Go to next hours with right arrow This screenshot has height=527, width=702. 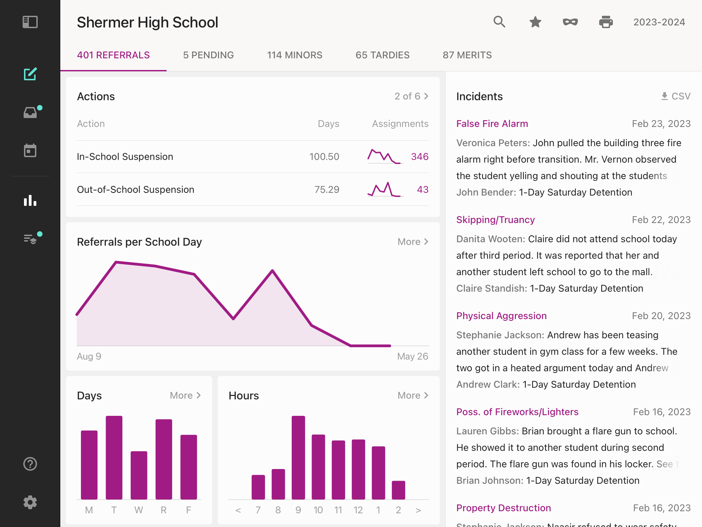click(418, 510)
